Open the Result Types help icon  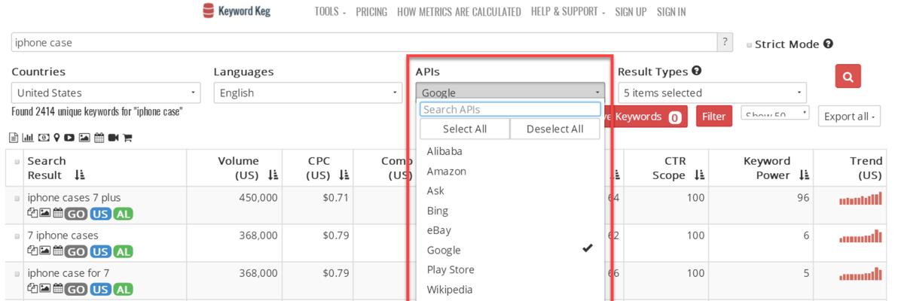tap(696, 71)
